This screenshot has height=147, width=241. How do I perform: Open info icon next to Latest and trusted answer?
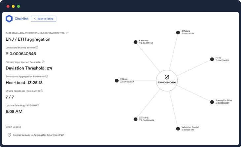(37, 47)
